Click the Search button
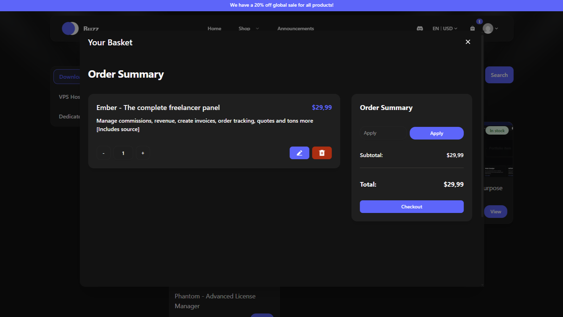 [x=499, y=75]
